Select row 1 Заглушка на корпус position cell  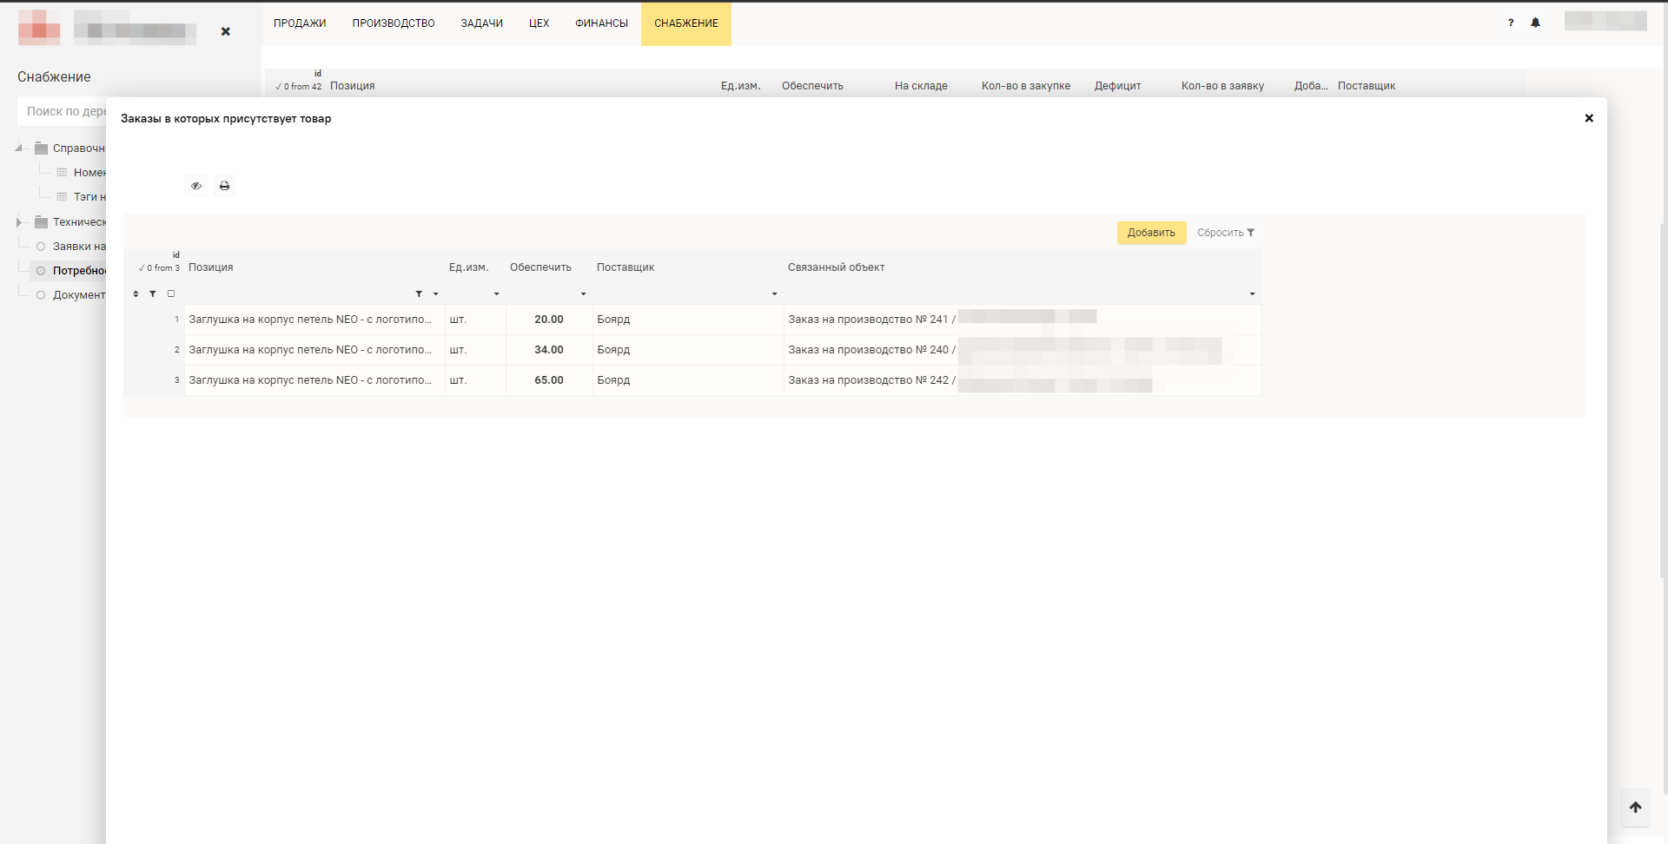314,320
